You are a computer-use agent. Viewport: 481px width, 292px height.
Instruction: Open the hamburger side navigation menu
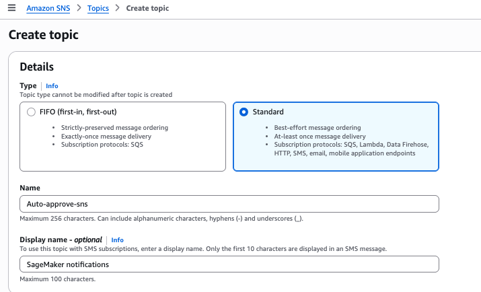tap(11, 8)
